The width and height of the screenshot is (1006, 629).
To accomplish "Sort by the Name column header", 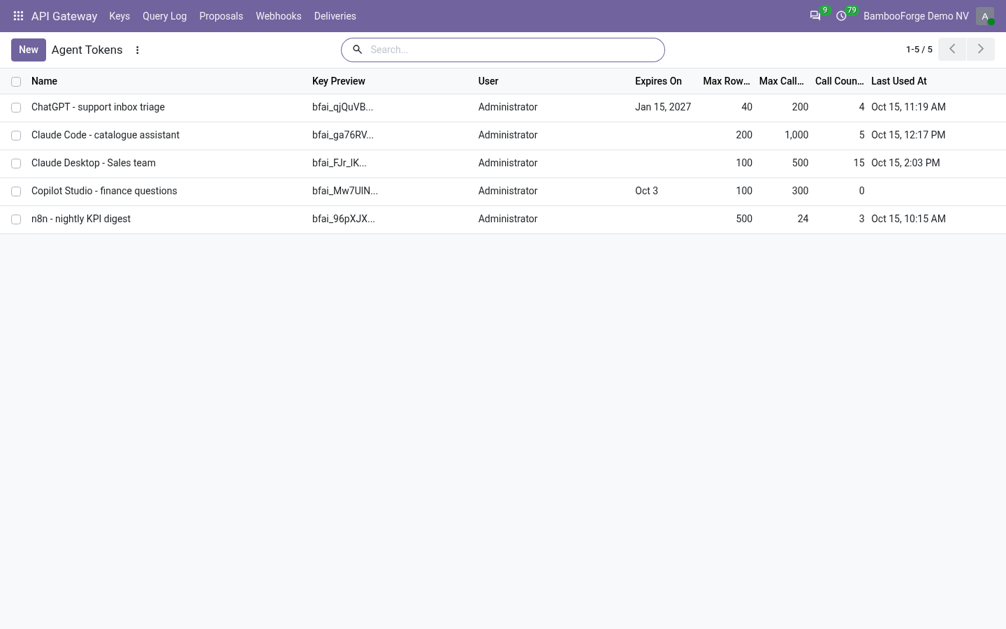I will click(x=168, y=81).
